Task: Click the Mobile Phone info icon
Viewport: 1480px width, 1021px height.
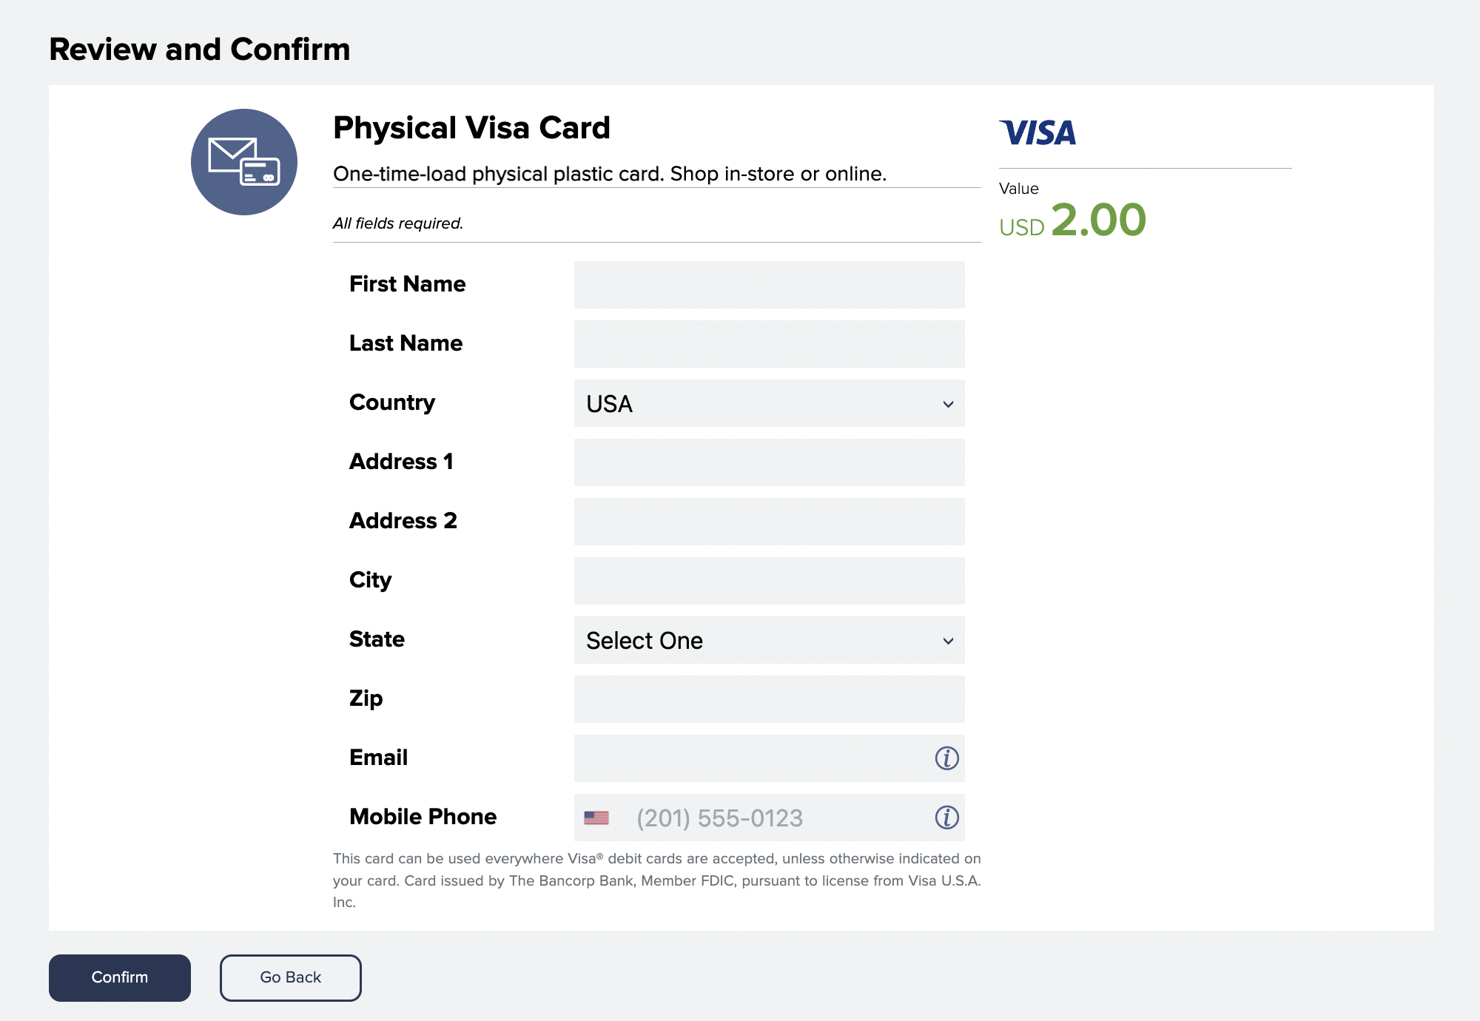Action: pos(946,818)
